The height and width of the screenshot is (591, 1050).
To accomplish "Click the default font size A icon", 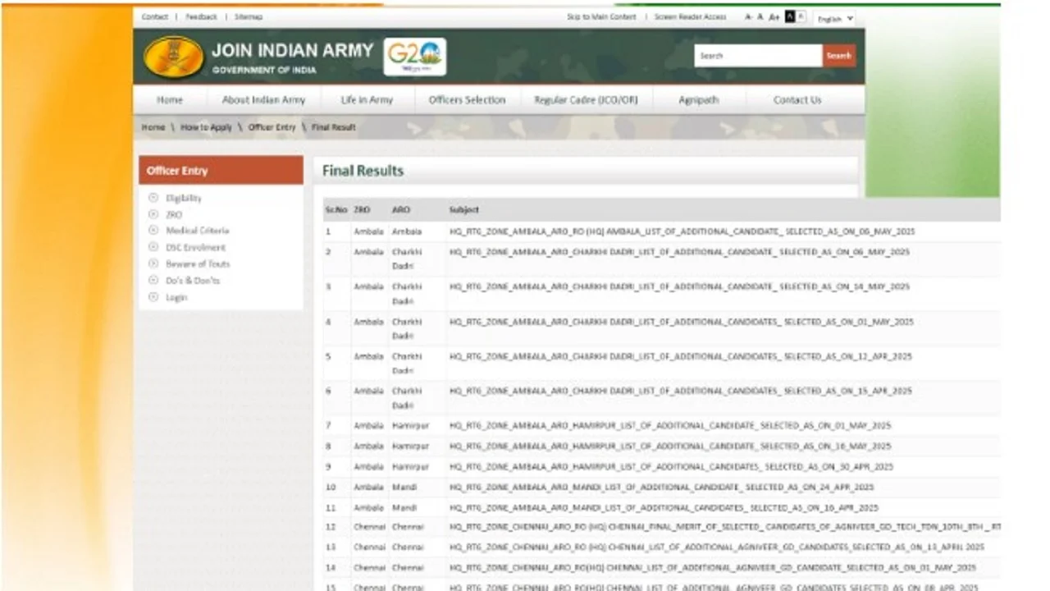I will [x=760, y=16].
